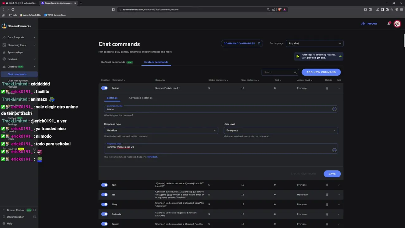
Task: Open Chat commands in the sidebar
Action: point(19,74)
